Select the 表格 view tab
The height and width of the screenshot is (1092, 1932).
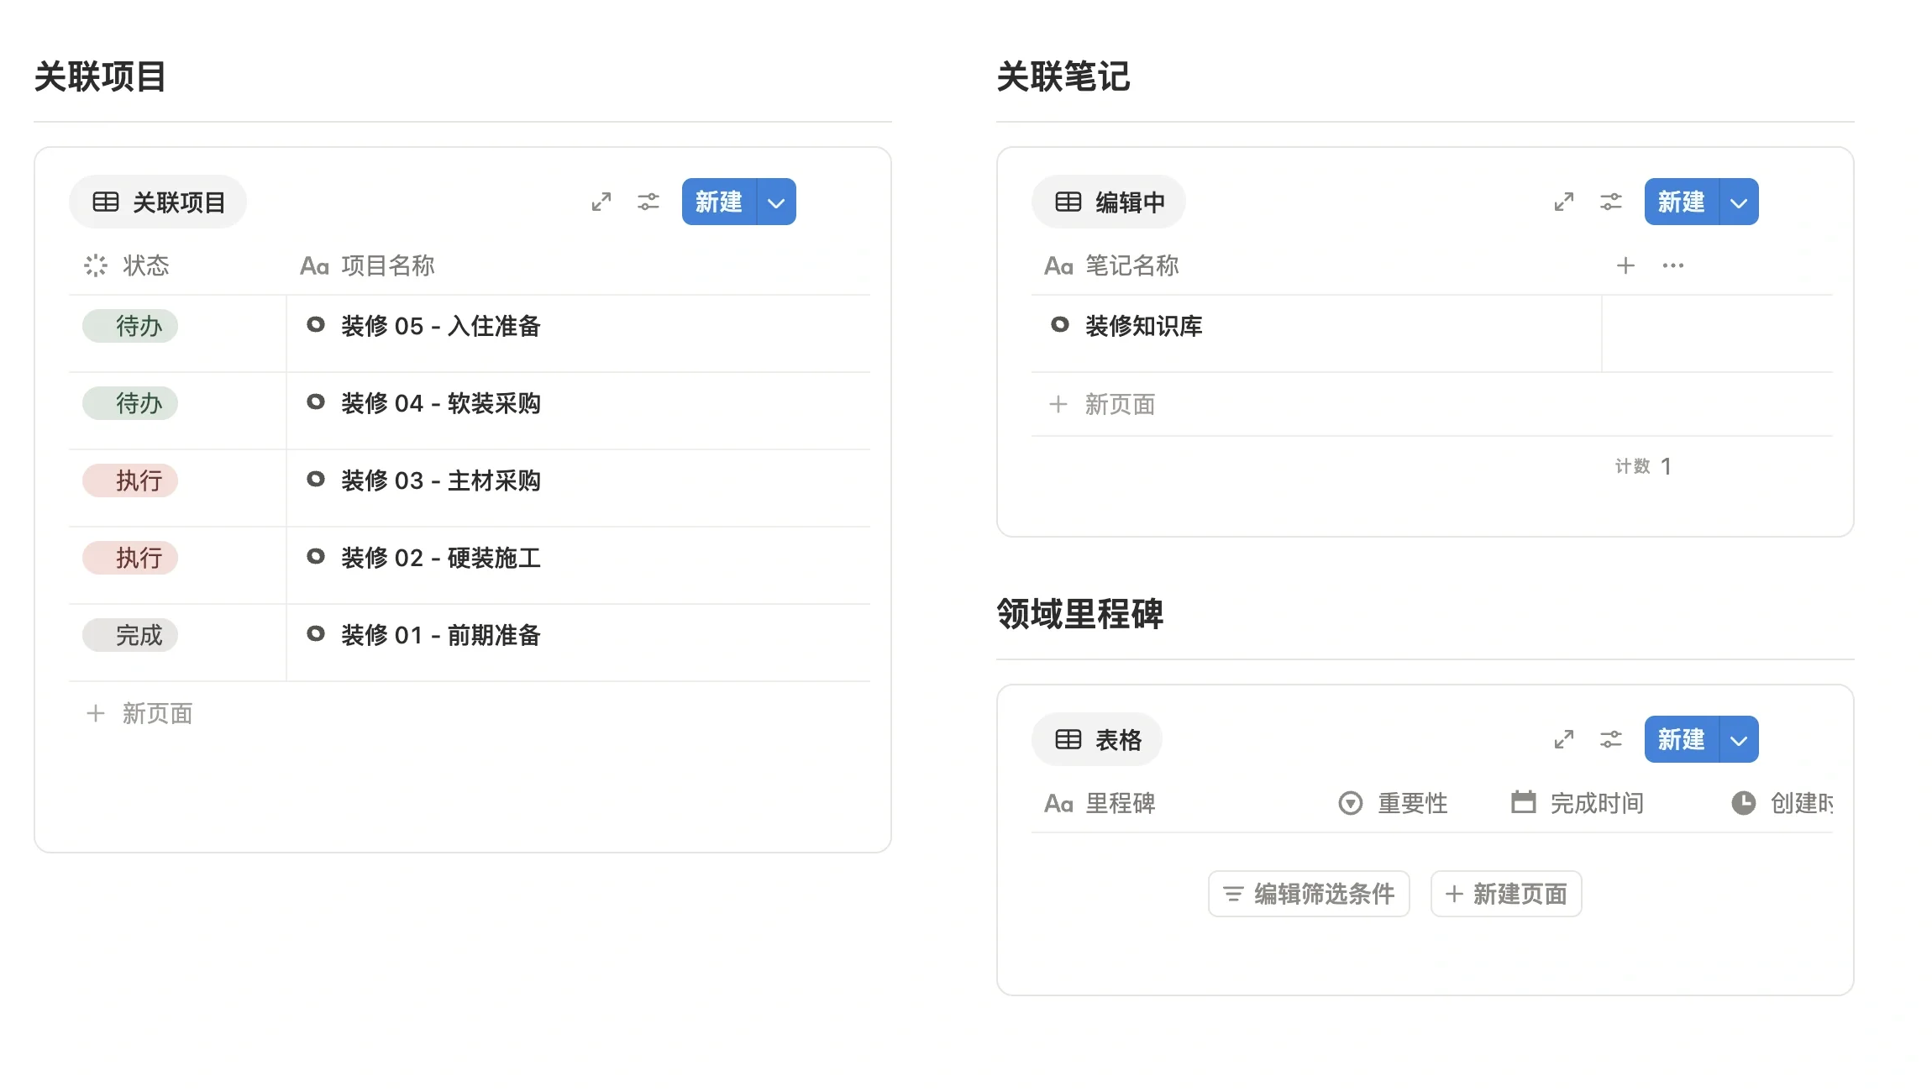point(1097,739)
